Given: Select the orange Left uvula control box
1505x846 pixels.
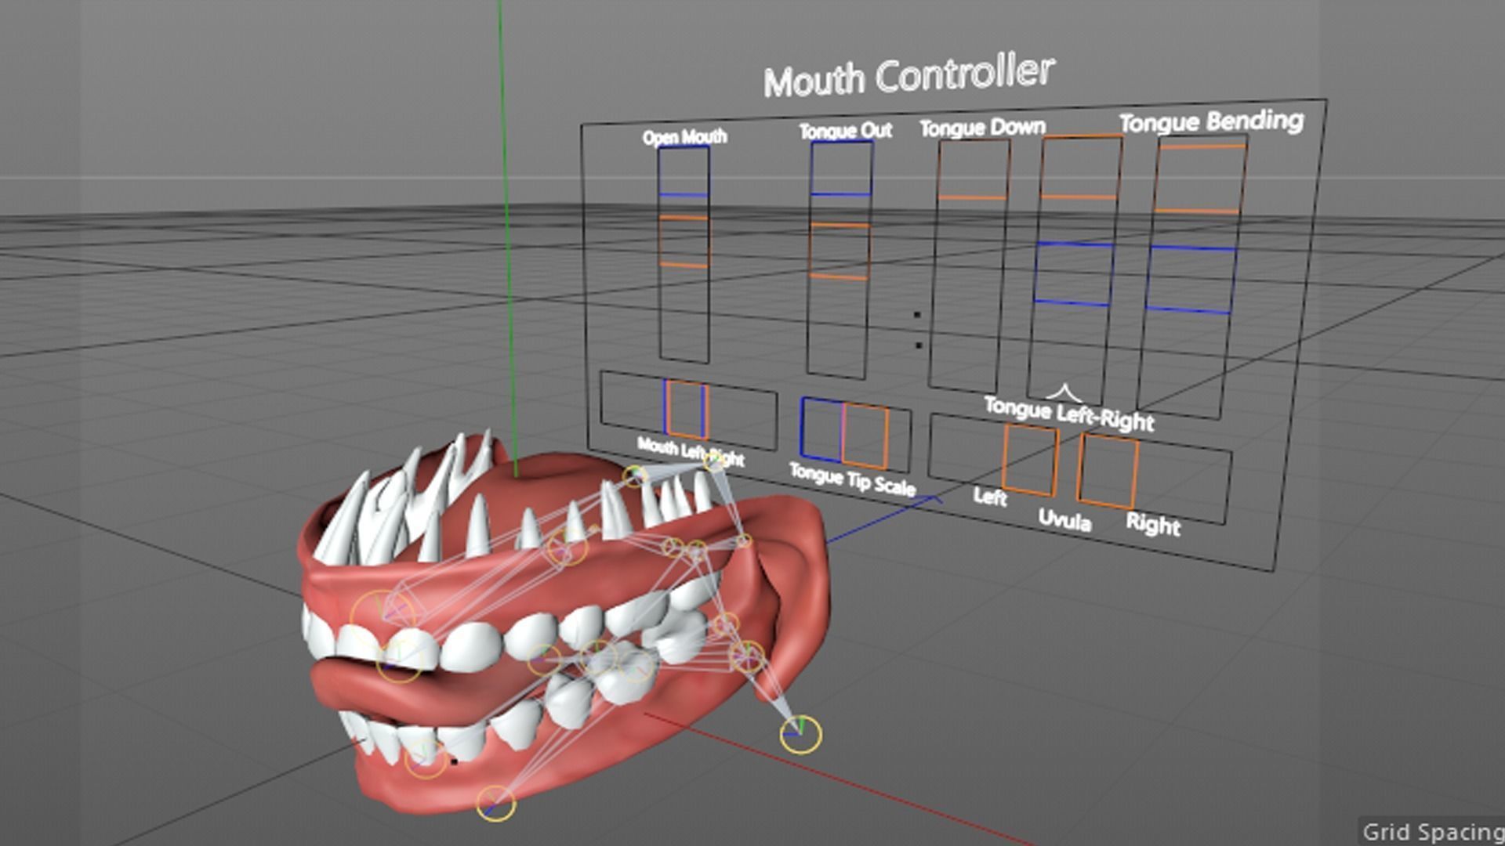Looking at the screenshot, I should tap(1030, 460).
